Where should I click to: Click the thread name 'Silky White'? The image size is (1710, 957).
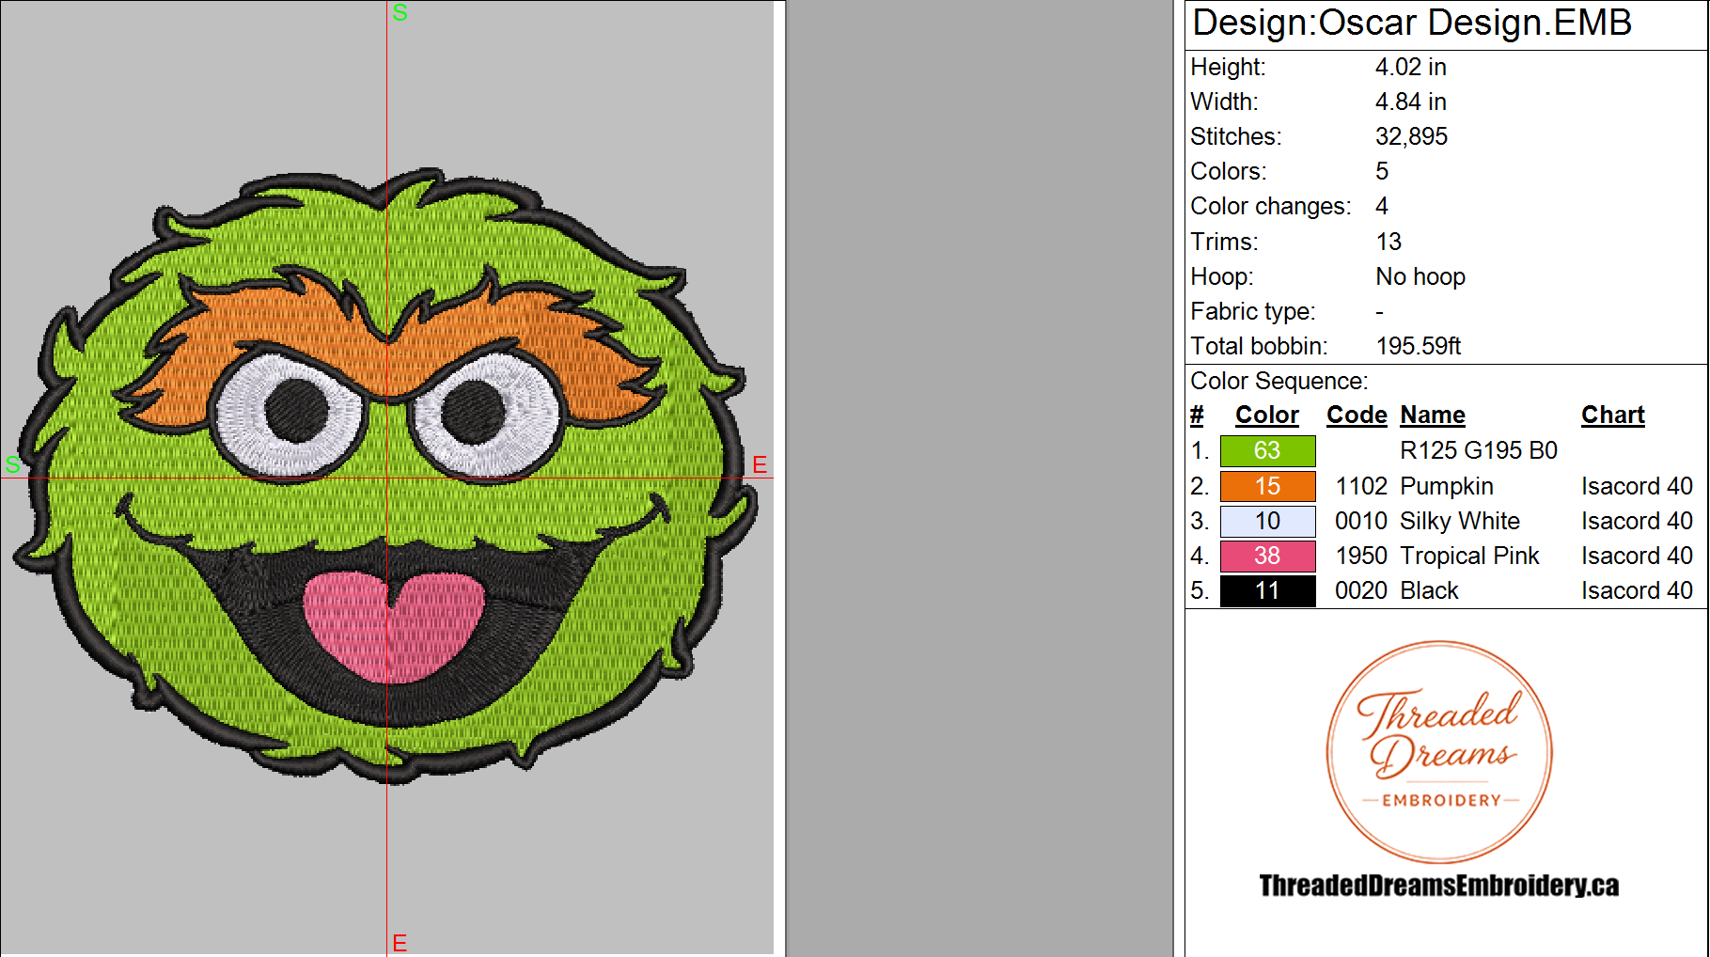tap(1460, 521)
